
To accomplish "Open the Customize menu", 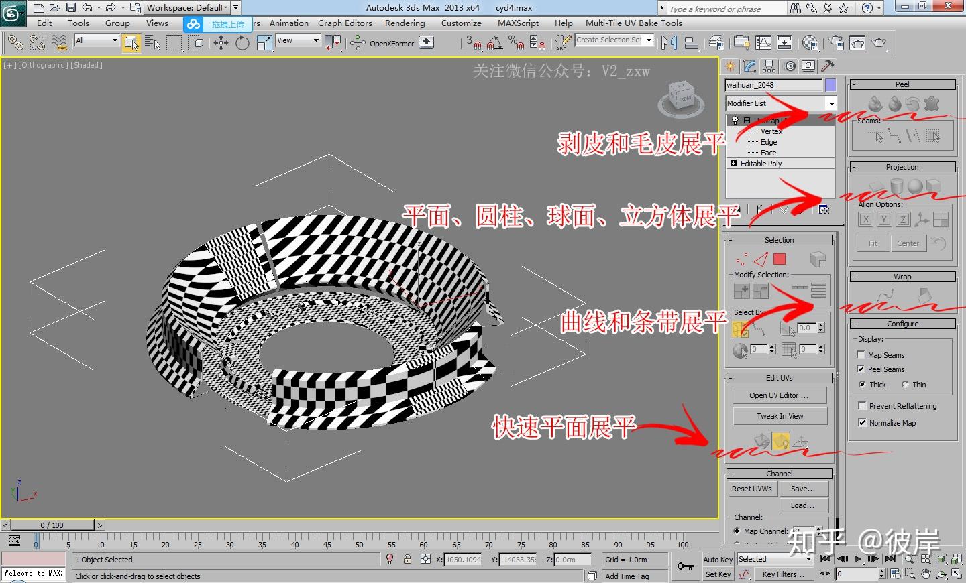I will coord(462,23).
